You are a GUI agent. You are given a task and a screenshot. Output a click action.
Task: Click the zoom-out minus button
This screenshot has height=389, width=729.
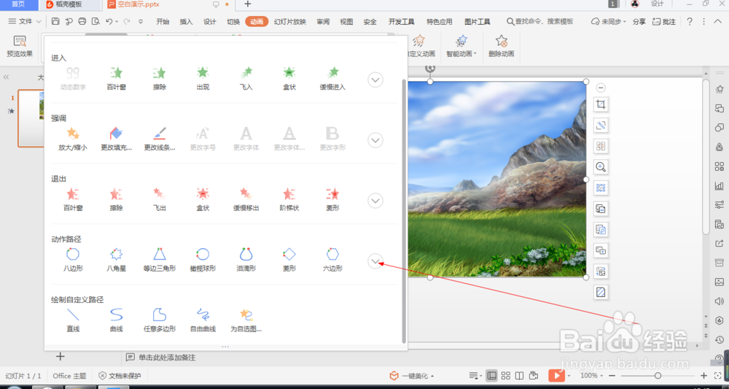[612, 376]
